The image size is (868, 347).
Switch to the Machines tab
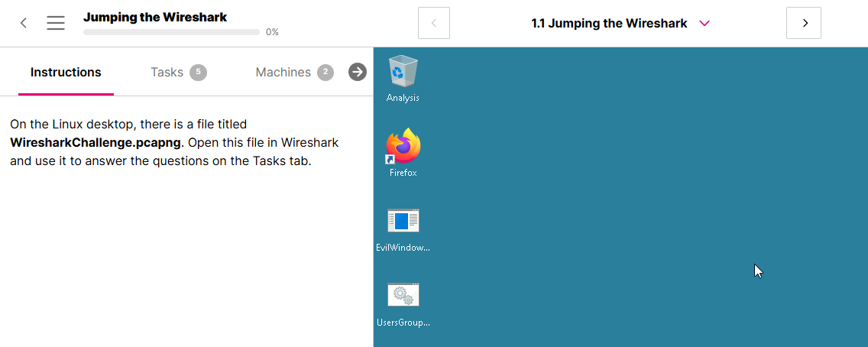(x=283, y=73)
